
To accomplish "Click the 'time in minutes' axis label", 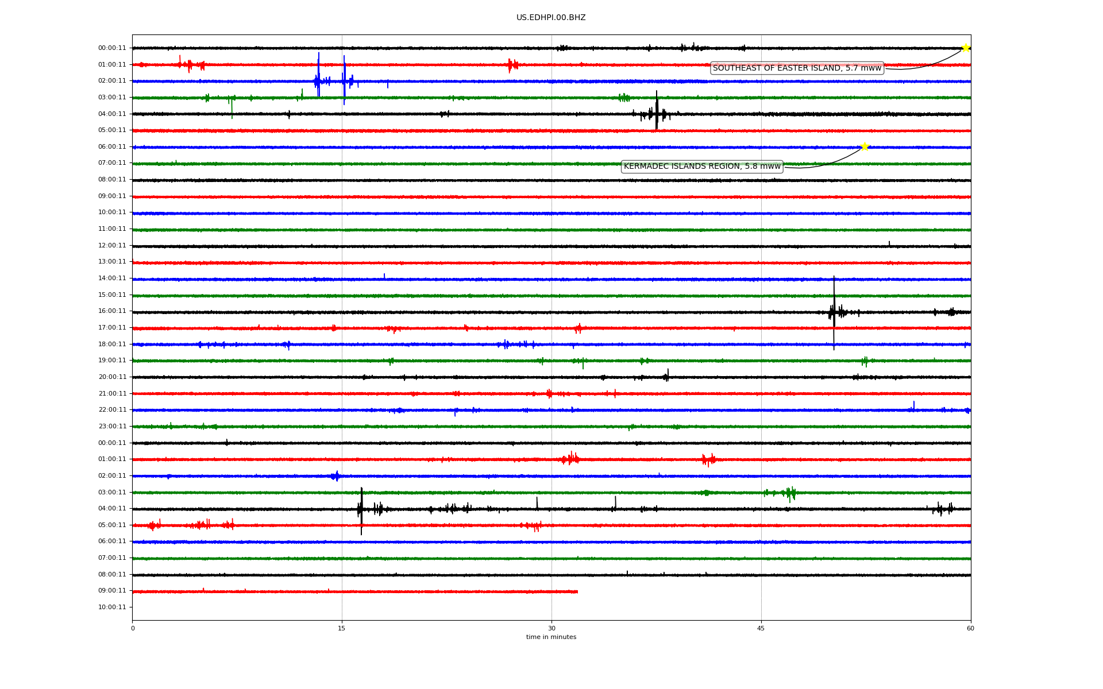I will (550, 637).
